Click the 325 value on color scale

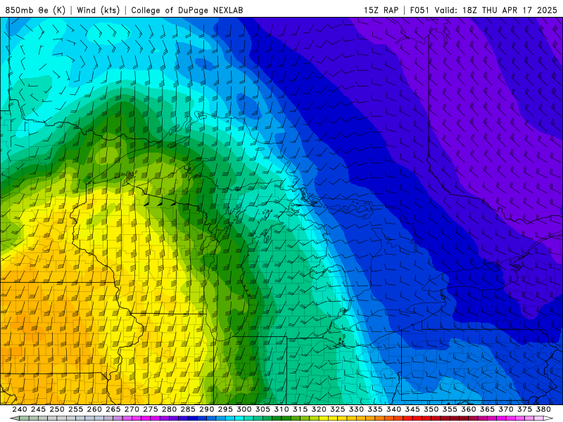(x=338, y=409)
